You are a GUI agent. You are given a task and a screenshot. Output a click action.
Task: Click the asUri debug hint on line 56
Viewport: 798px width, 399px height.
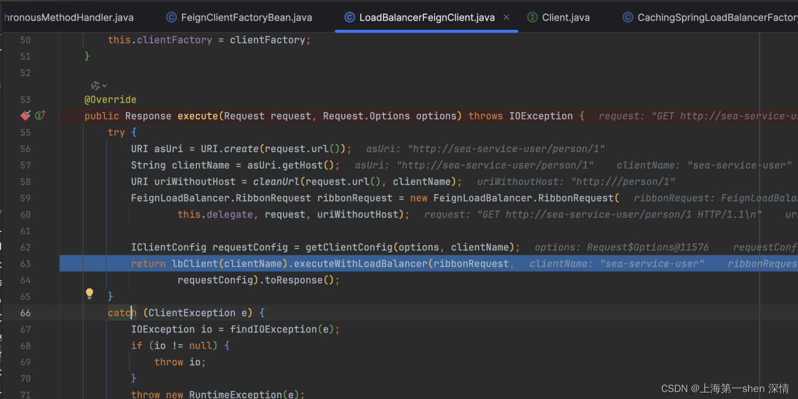pos(486,149)
